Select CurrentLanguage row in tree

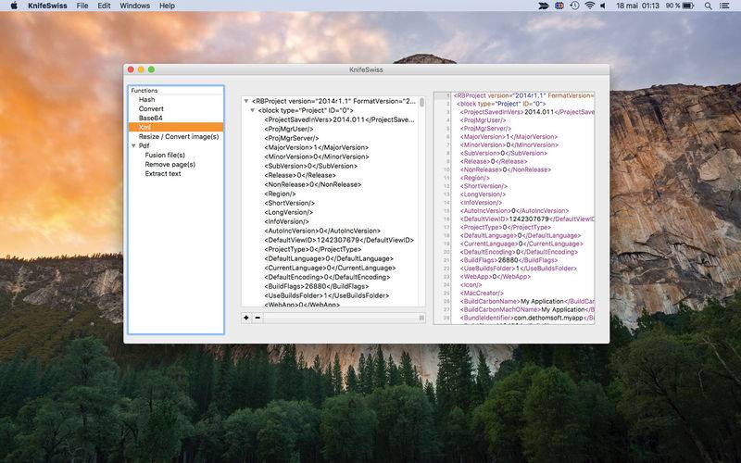330,268
